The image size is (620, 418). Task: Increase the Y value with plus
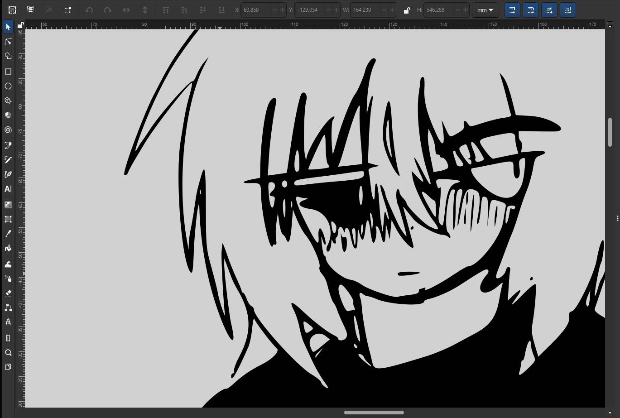point(336,10)
